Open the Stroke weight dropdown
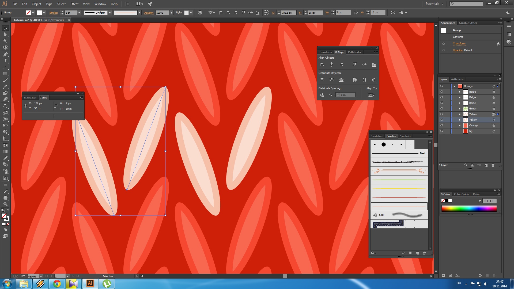This screenshot has height=289, width=514. (79, 13)
